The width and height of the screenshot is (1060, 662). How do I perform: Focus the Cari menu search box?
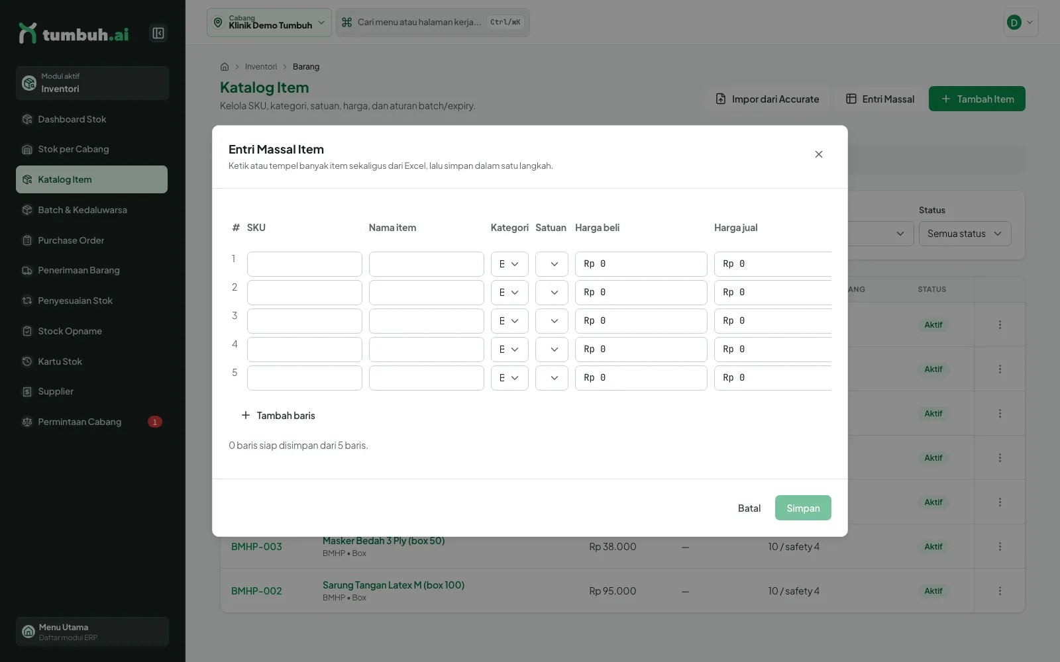[433, 23]
